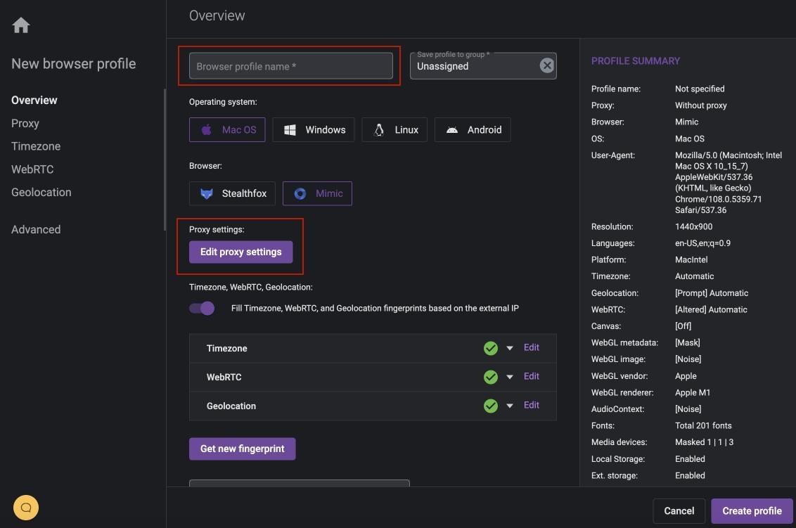Click the Create profile button

click(x=752, y=510)
